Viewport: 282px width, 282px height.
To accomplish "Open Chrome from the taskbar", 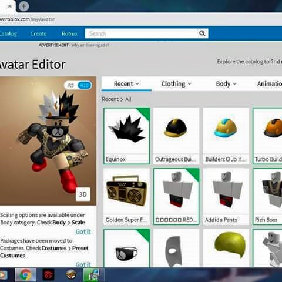I will [x=26, y=275].
